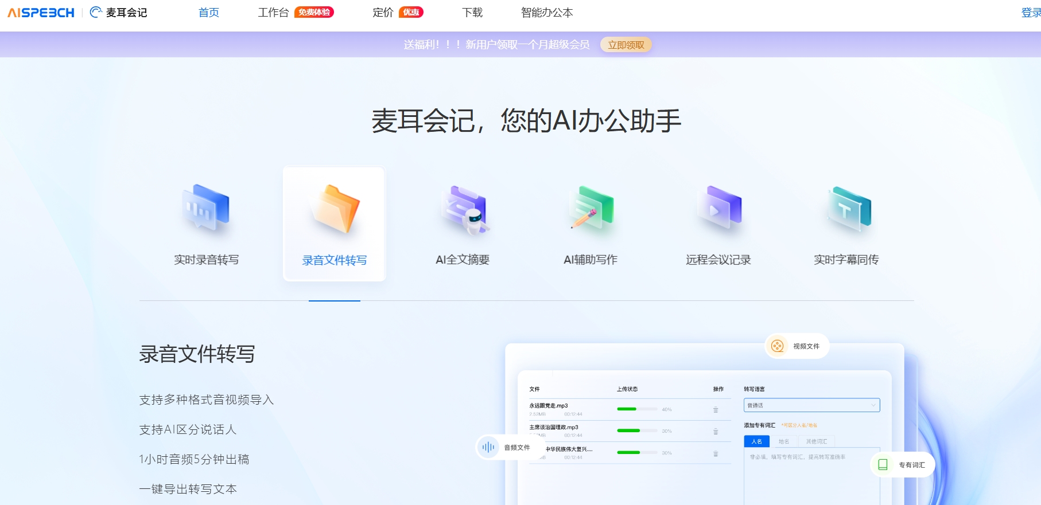Click the 音频文件 waveform icon
Viewport: 1041px width, 505px height.
488,447
